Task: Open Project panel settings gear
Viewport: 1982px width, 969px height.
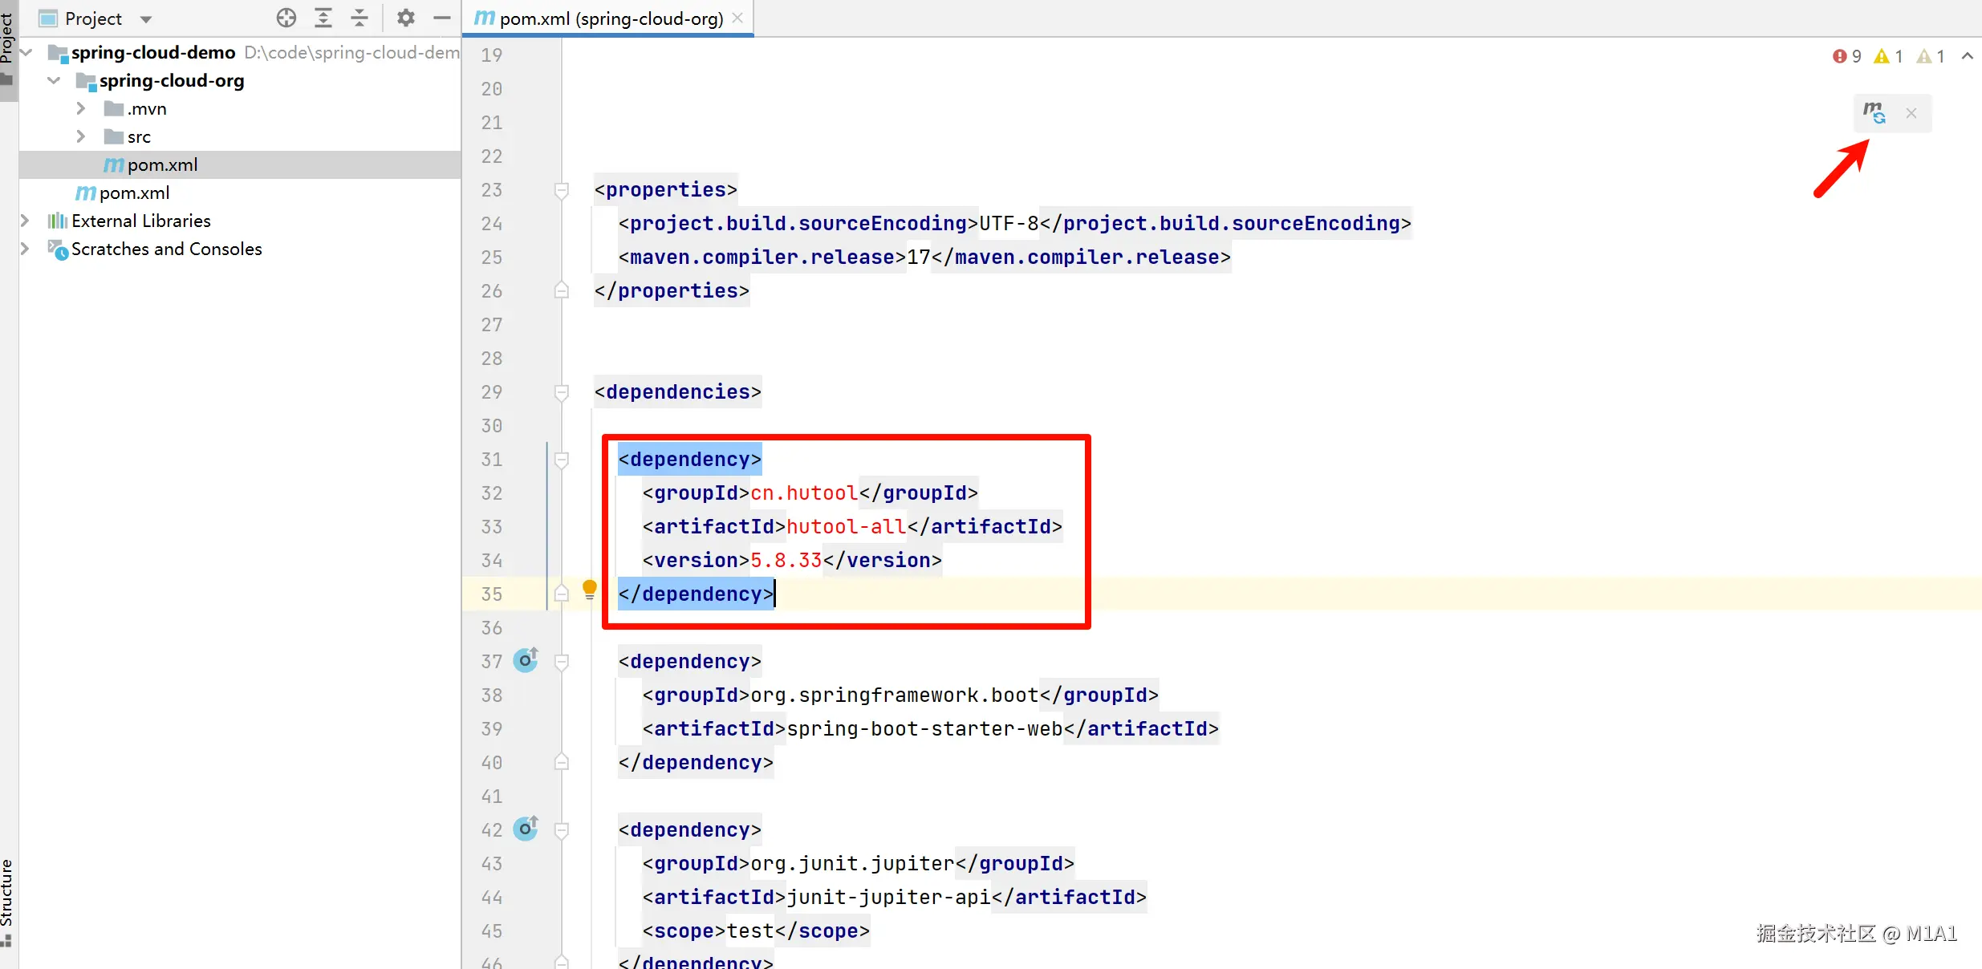Action: click(x=406, y=18)
